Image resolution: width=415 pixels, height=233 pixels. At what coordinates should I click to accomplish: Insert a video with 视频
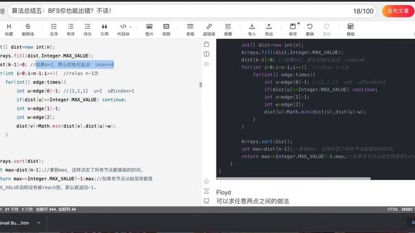pyautogui.click(x=166, y=29)
